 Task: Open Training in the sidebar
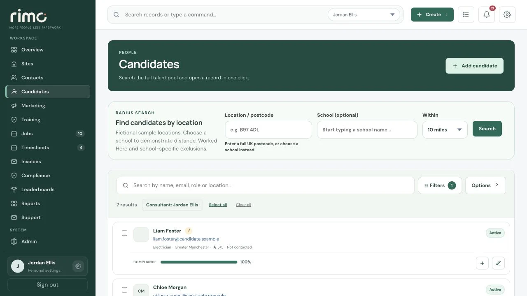[48, 120]
